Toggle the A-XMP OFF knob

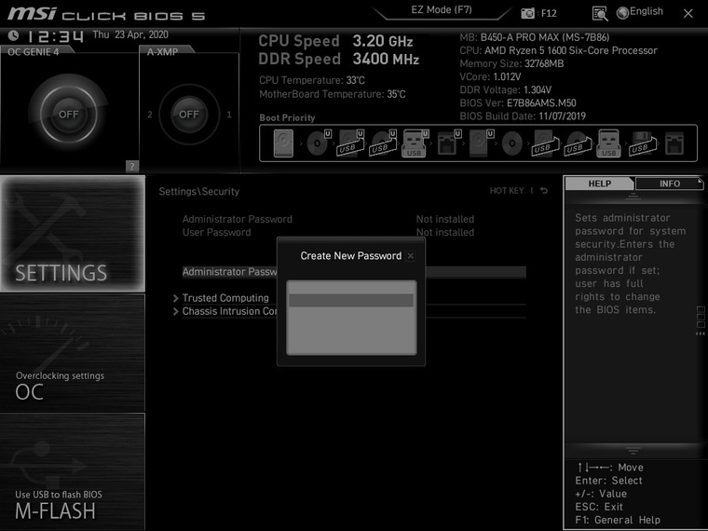pos(189,115)
